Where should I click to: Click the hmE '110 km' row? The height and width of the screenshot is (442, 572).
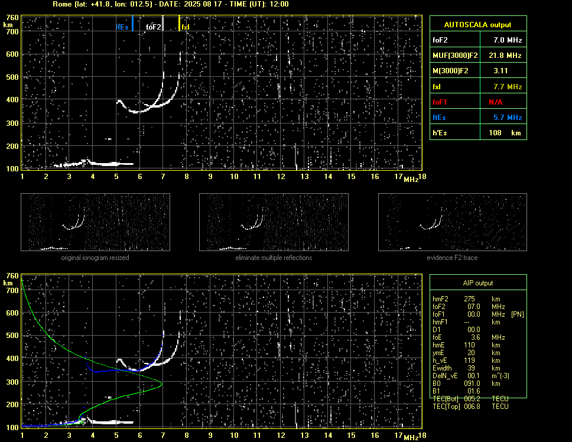click(467, 345)
